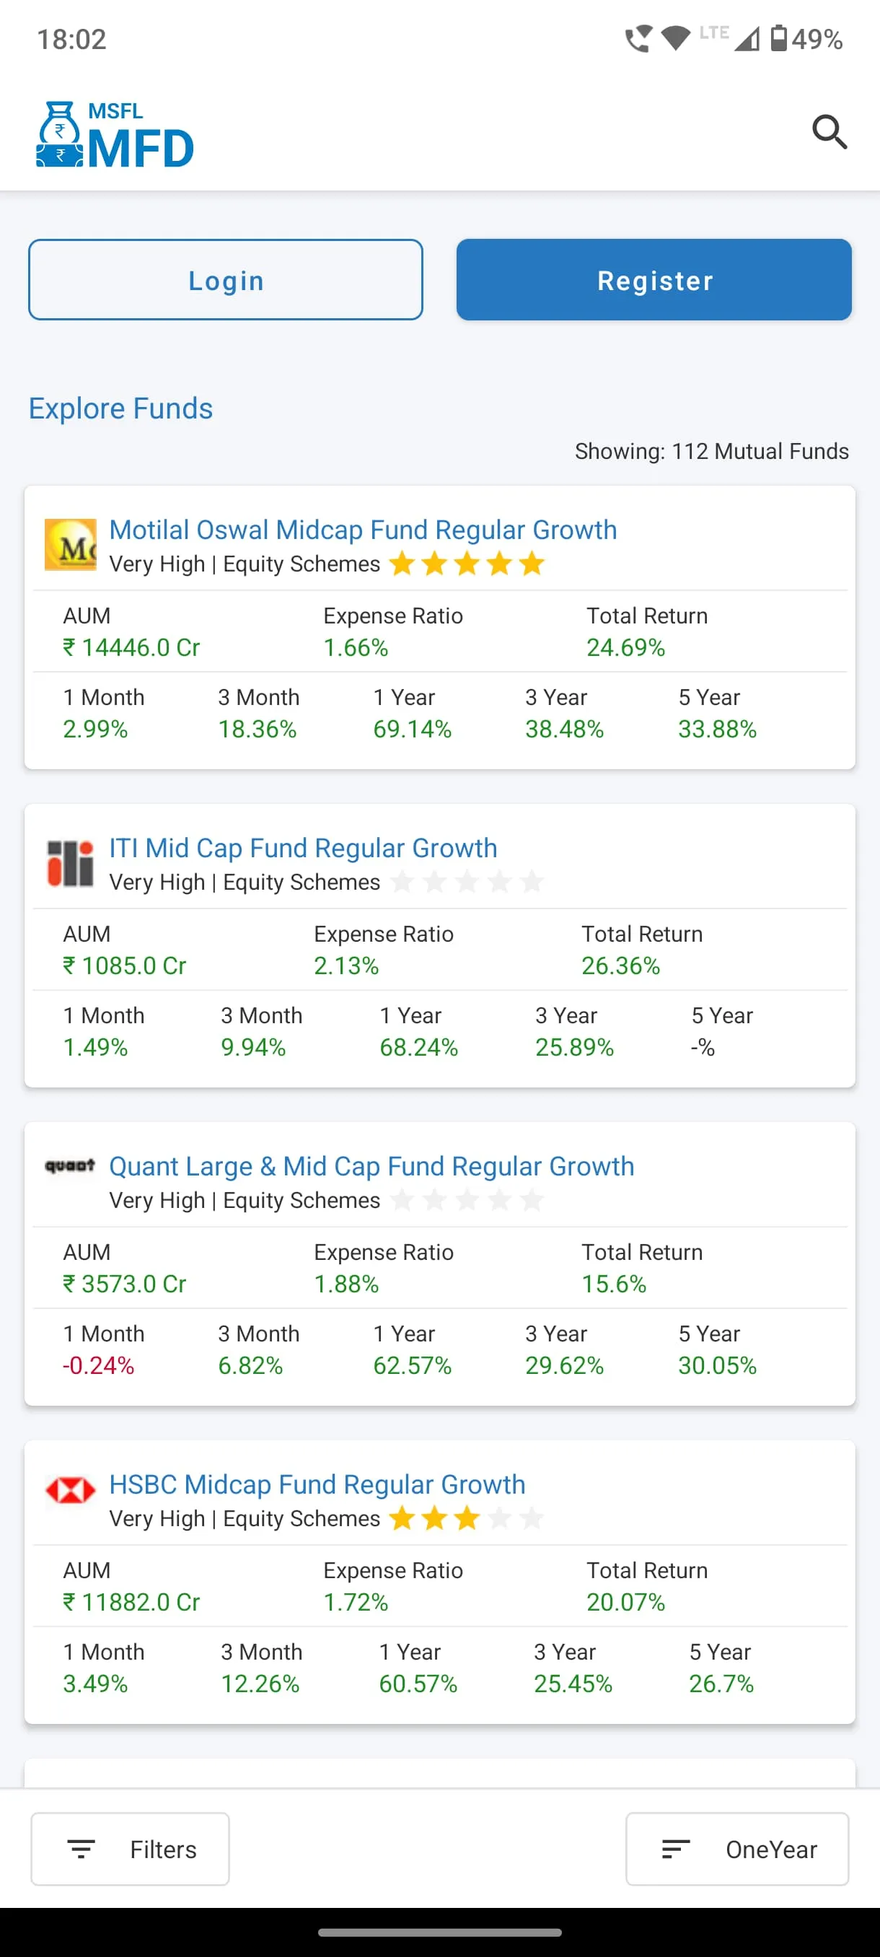Click HSBC Midcap three-star rating
The width and height of the screenshot is (880, 1957).
[x=467, y=1518]
